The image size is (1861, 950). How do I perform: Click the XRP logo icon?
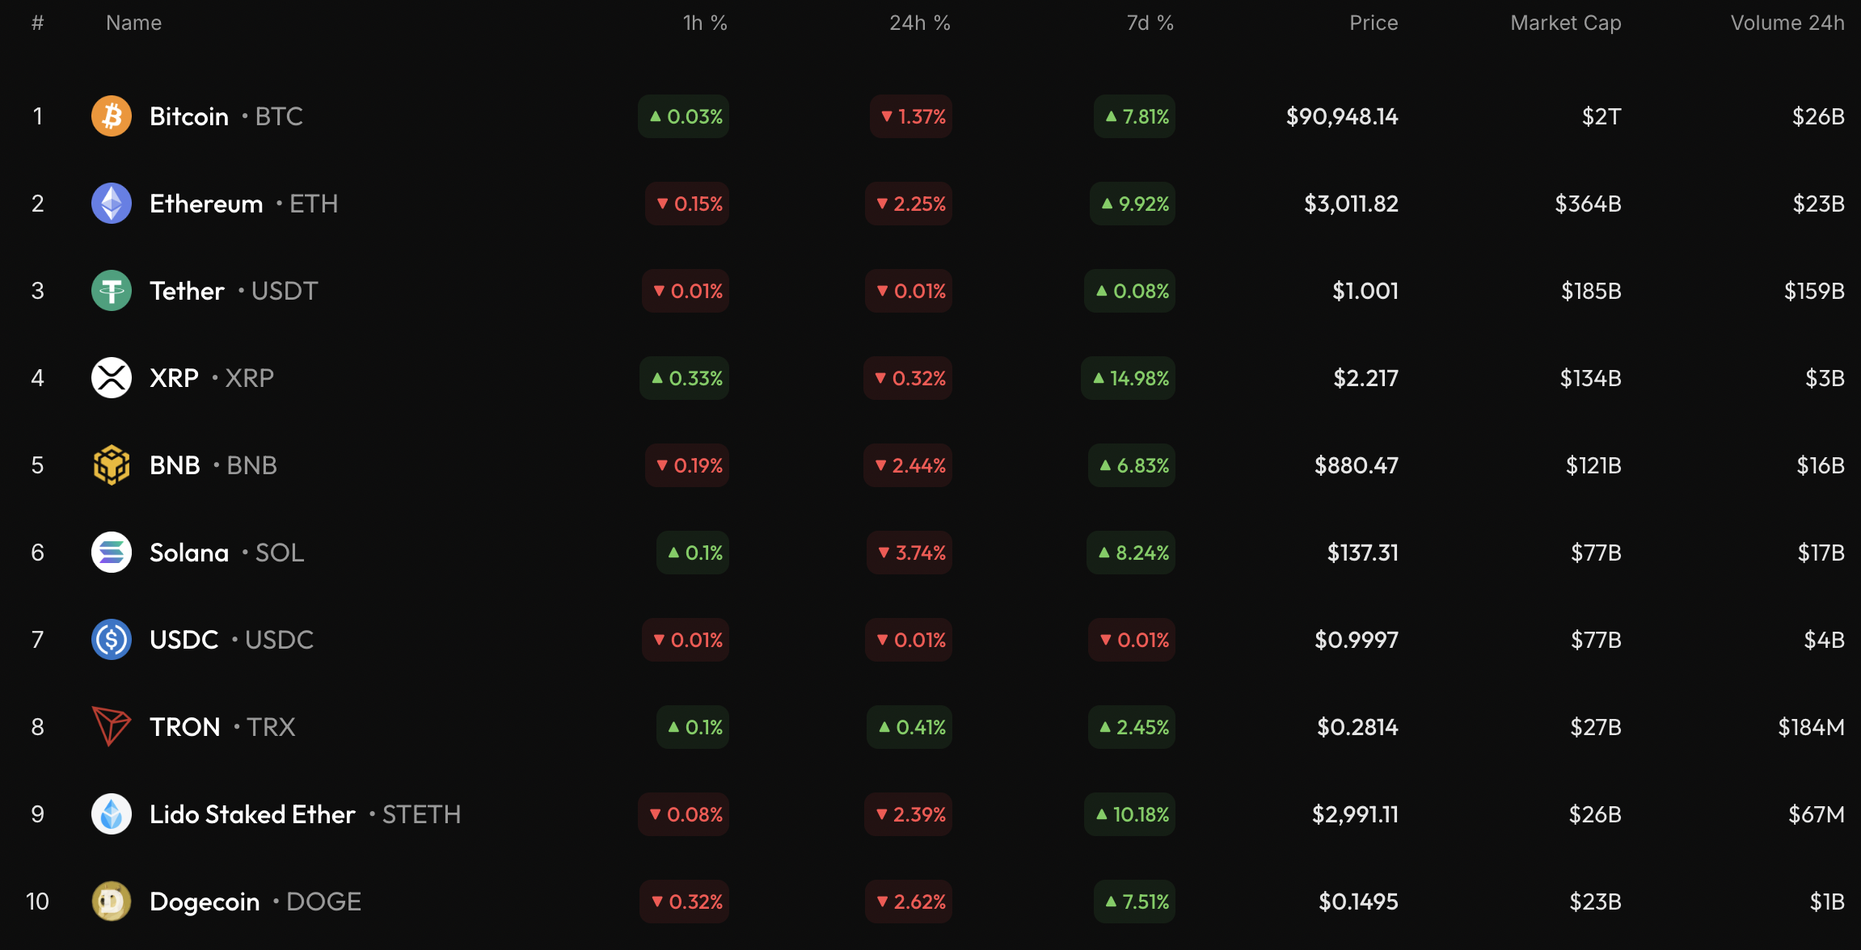tap(112, 378)
